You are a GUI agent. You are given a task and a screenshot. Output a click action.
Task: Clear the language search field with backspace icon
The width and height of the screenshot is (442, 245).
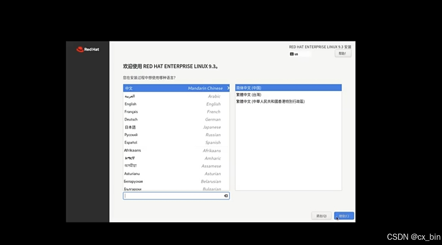(x=226, y=196)
